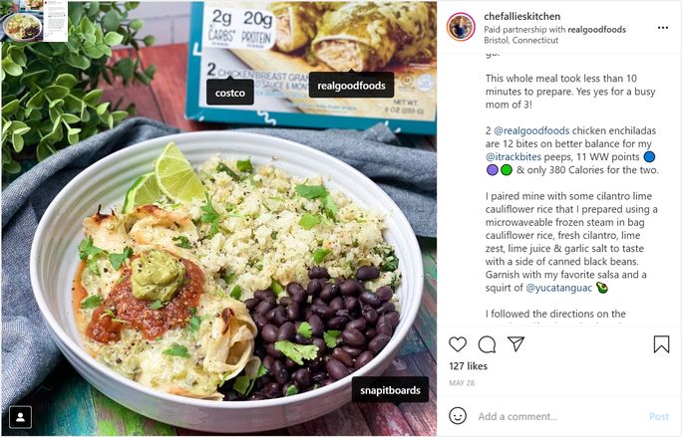Open the small thumbnail preview image
The height and width of the screenshot is (437, 682).
34,21
